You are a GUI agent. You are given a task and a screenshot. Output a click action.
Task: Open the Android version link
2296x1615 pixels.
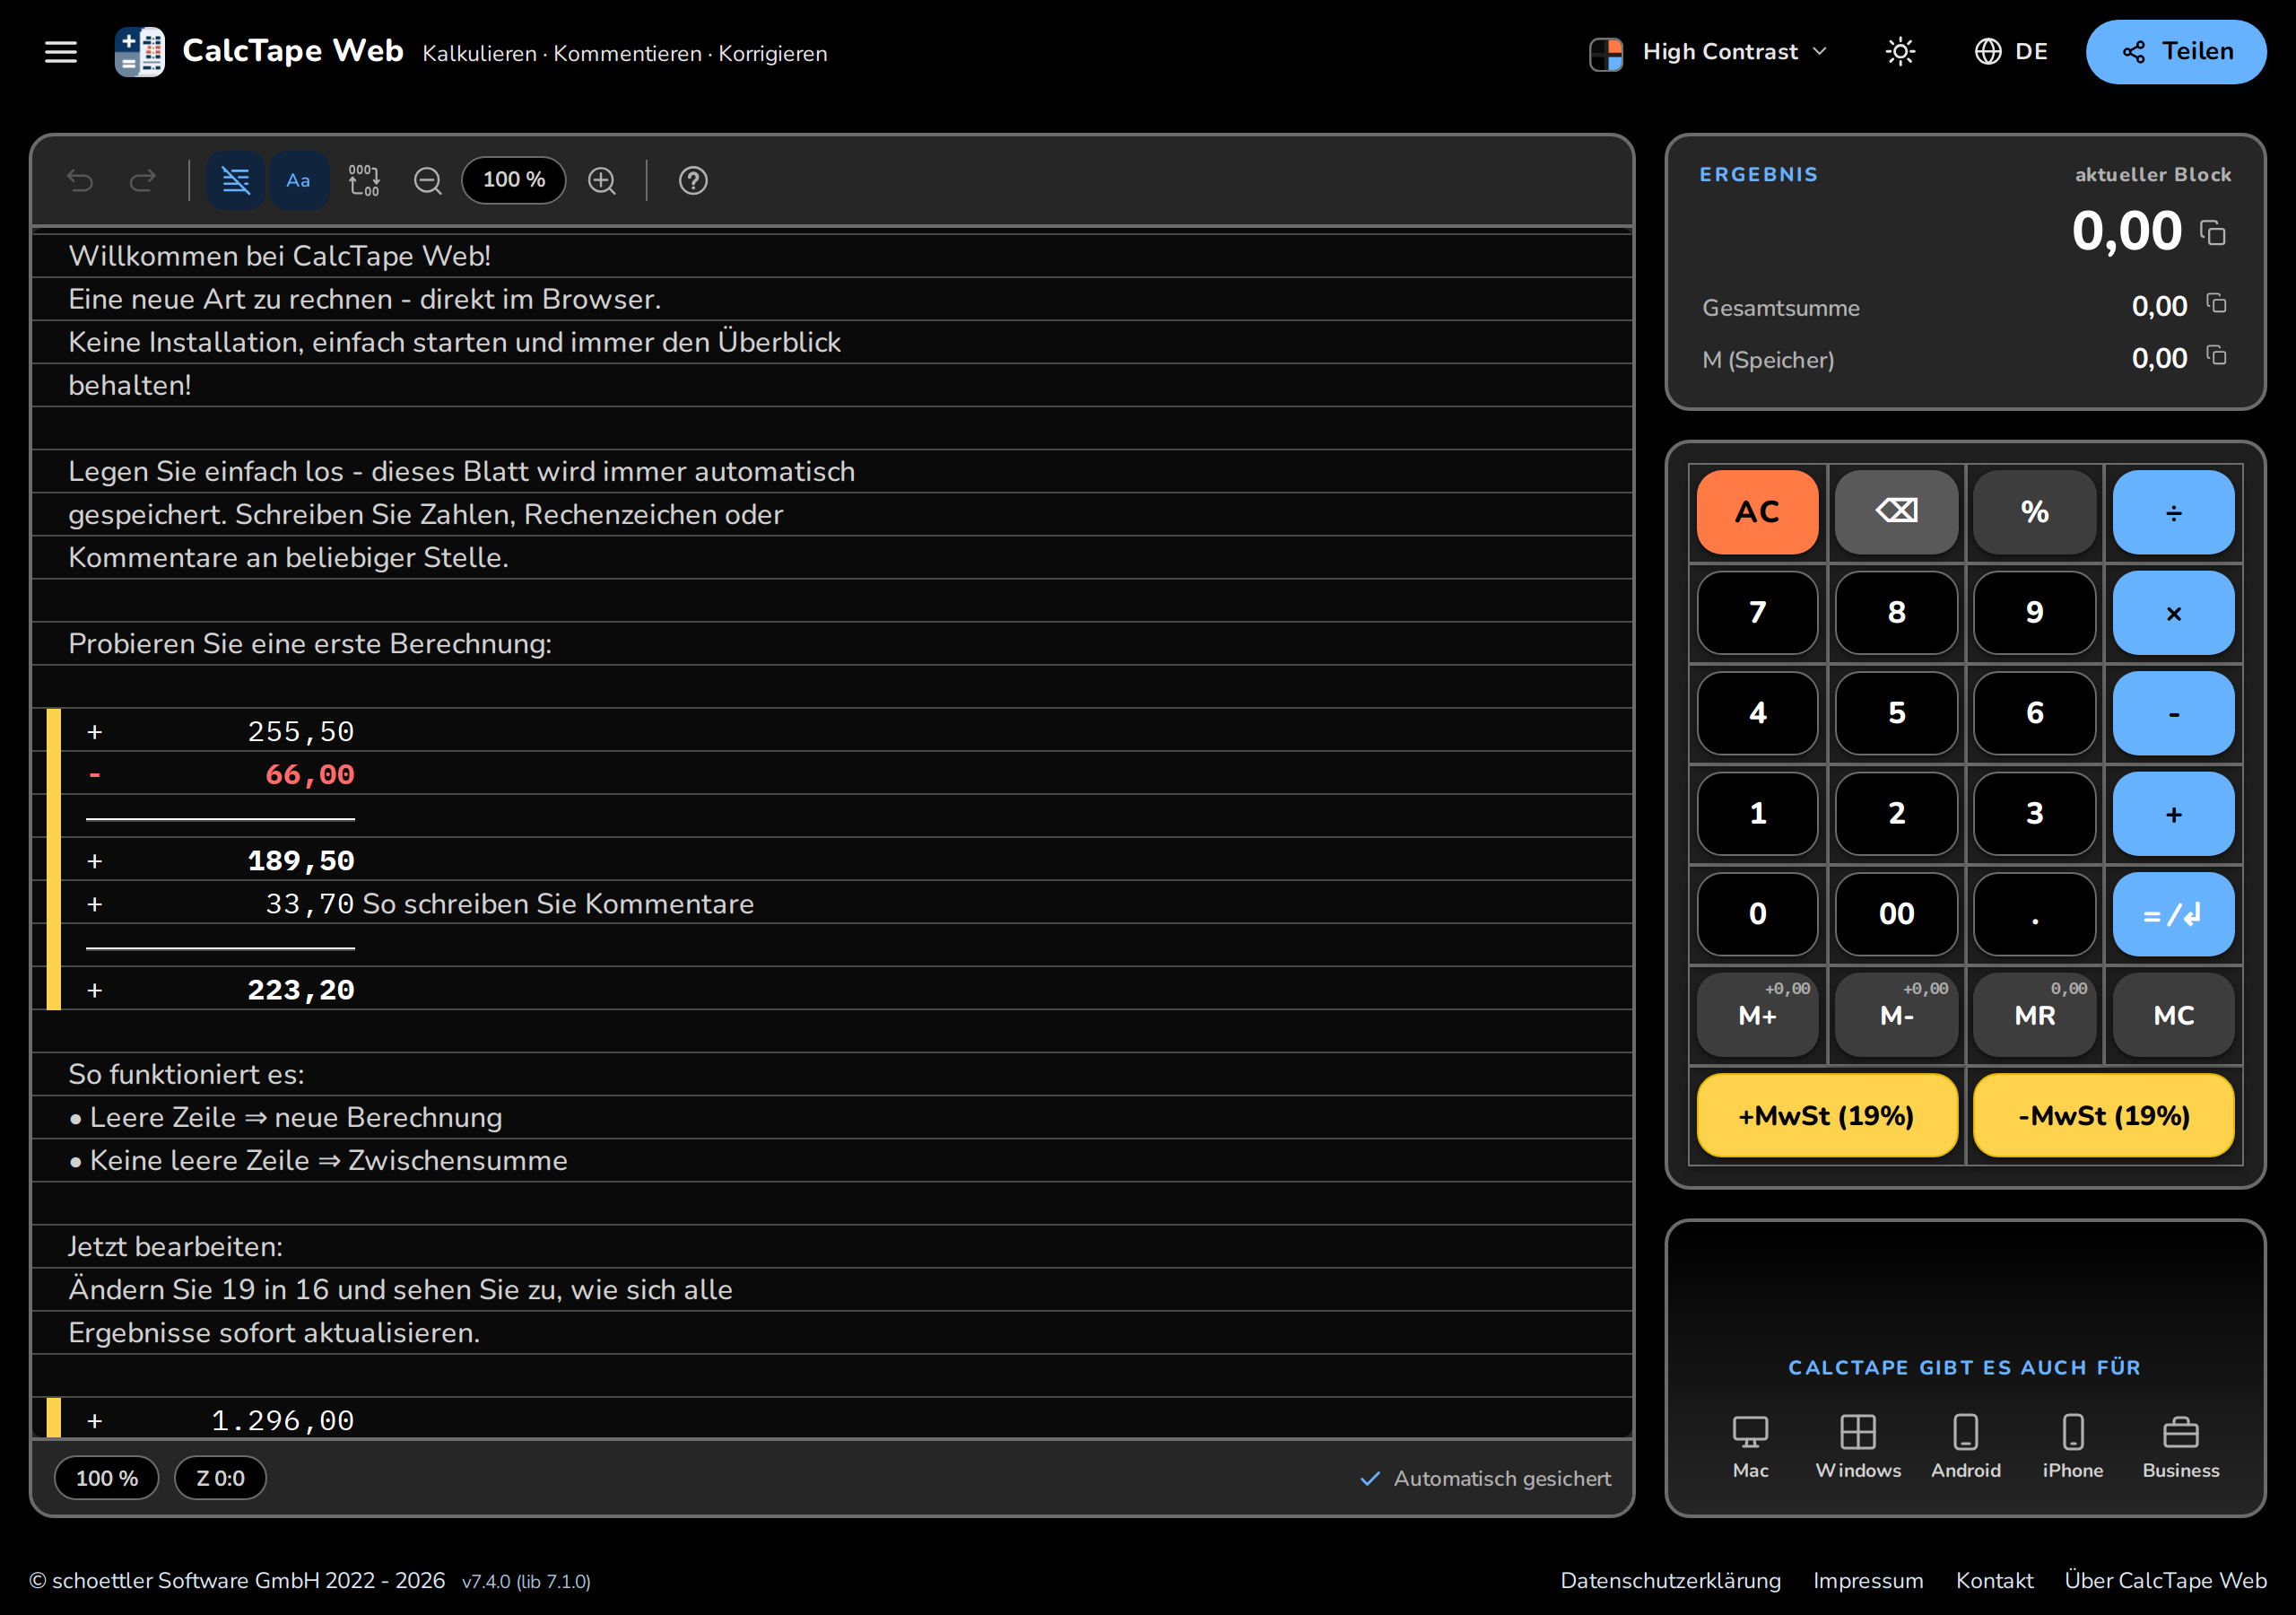point(1965,1447)
